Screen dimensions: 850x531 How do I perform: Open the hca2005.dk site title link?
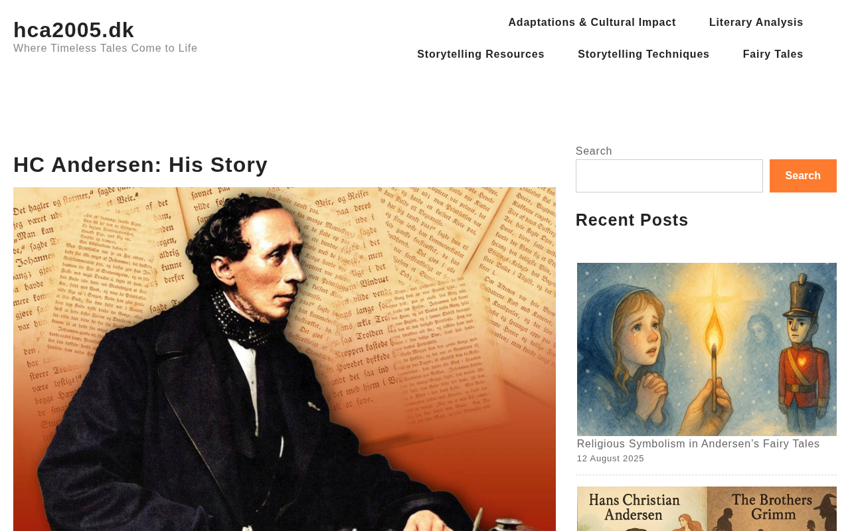pos(74,30)
